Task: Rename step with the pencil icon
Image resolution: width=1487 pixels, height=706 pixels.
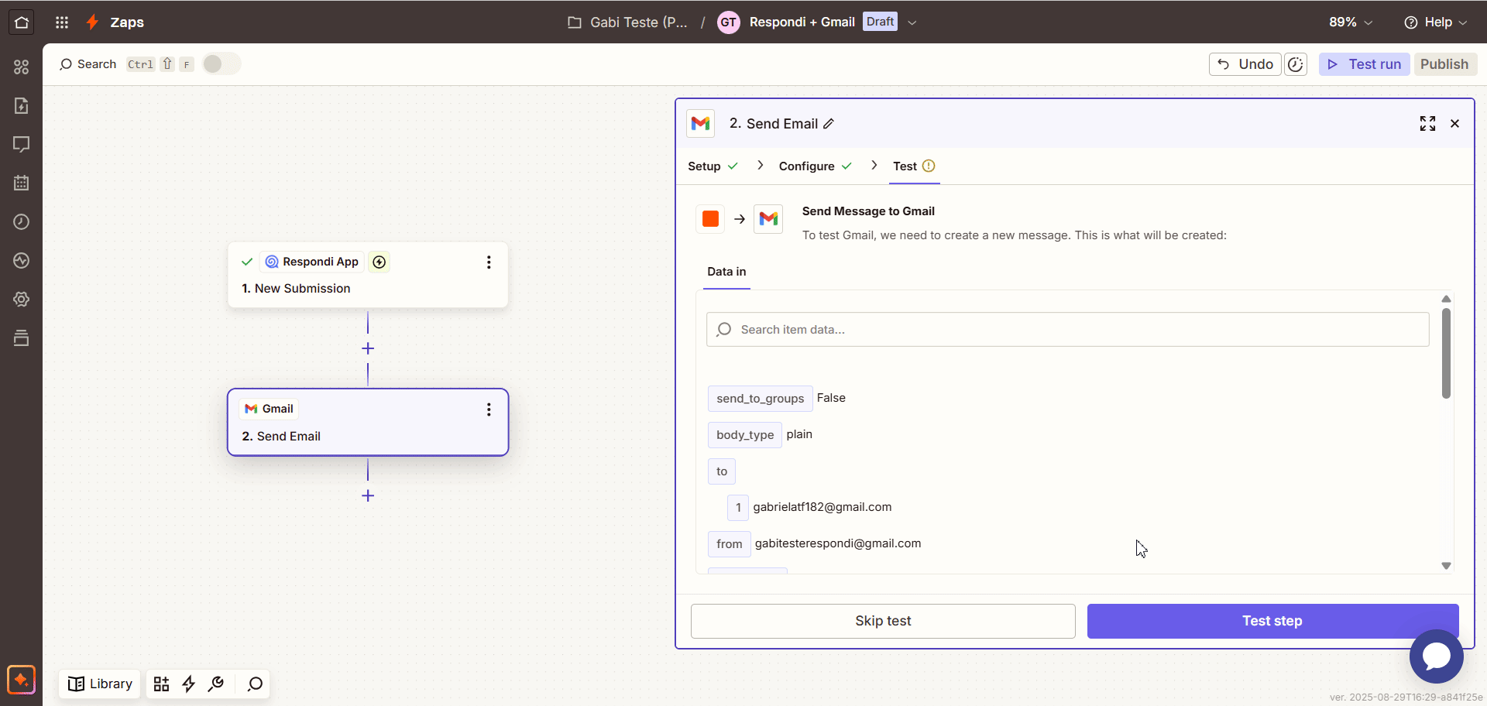Action: [829, 124]
